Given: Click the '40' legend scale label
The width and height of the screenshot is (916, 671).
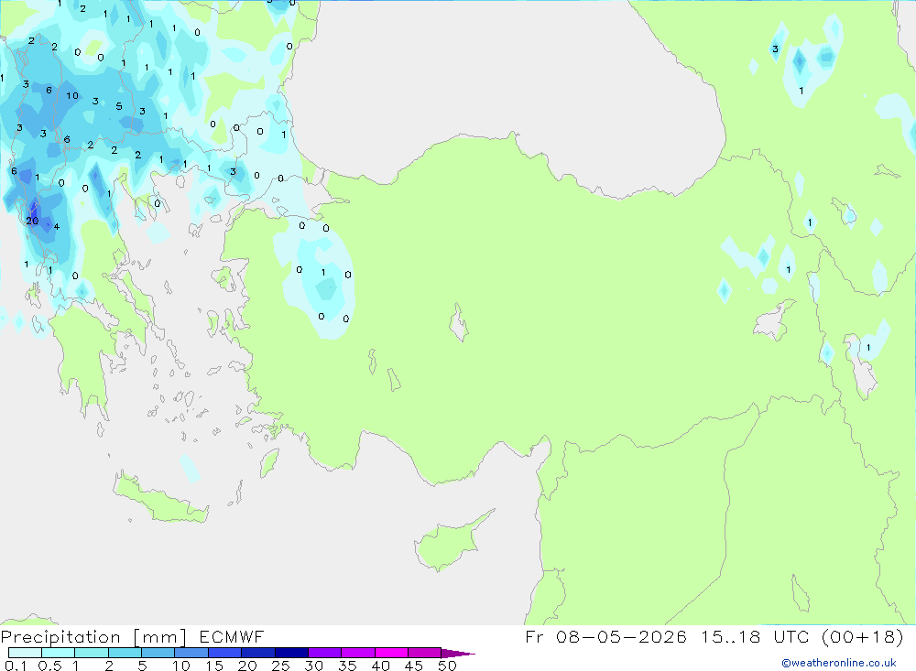Looking at the screenshot, I should [x=380, y=666].
